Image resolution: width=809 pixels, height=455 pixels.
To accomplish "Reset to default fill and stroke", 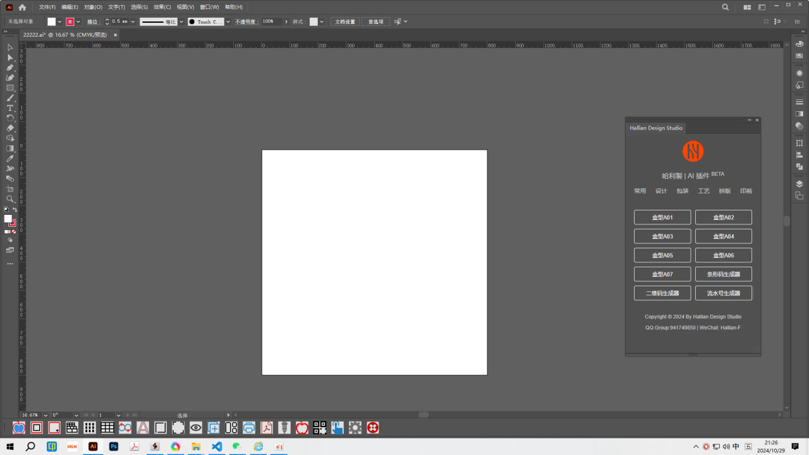I will (6, 209).
